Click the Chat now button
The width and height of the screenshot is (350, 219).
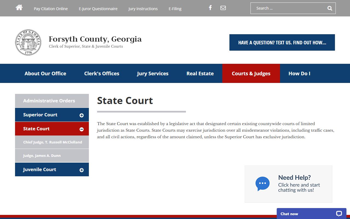[x=311, y=214]
